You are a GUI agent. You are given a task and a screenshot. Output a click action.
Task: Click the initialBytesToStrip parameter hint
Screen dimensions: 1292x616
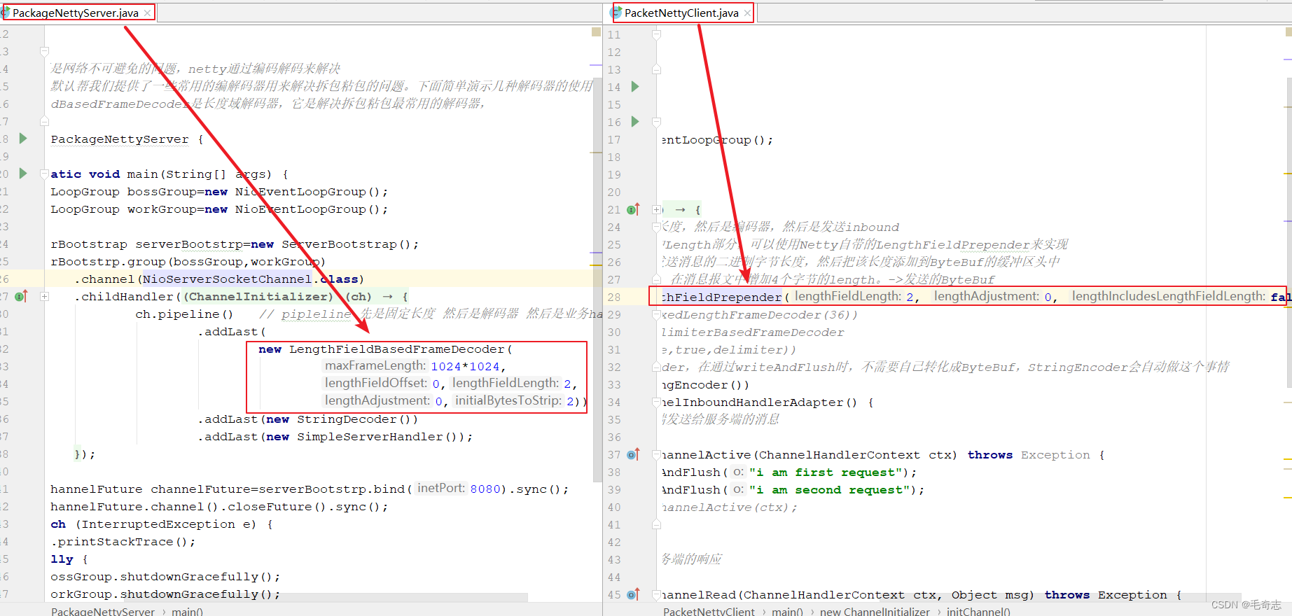508,400
